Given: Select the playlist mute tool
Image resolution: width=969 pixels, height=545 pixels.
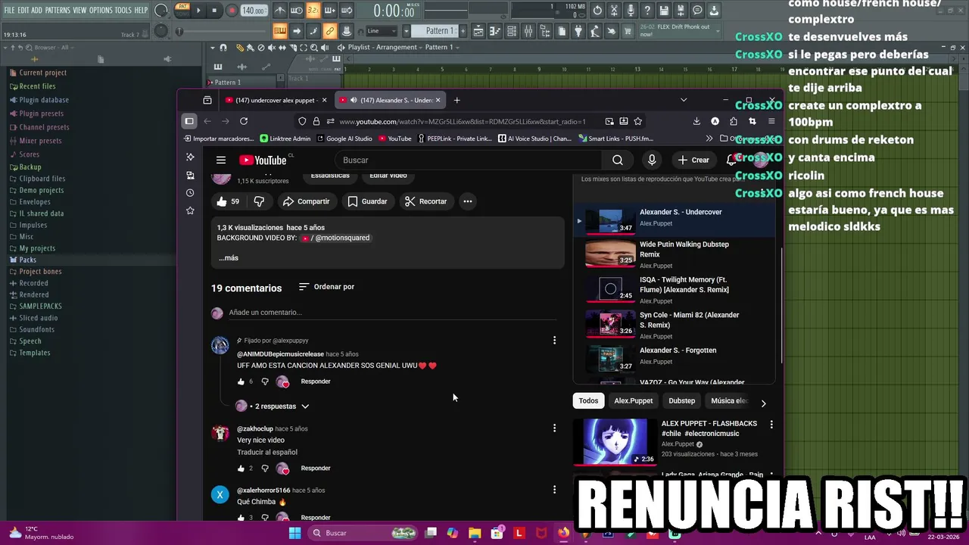Looking at the screenshot, I should pyautogui.click(x=271, y=48).
